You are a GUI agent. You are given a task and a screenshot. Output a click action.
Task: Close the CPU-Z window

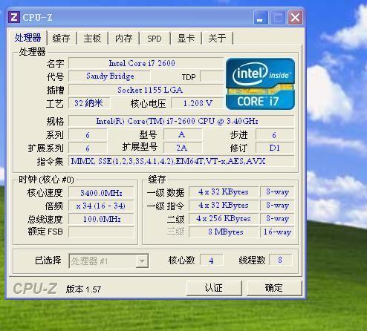click(x=295, y=18)
